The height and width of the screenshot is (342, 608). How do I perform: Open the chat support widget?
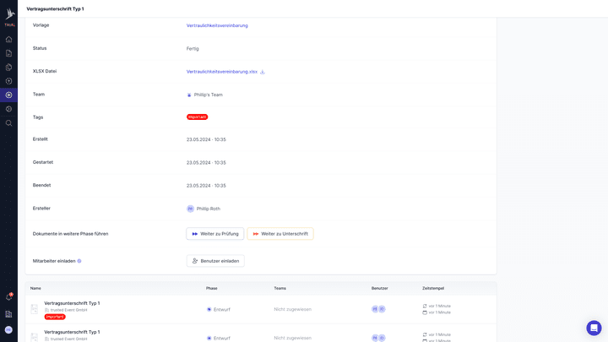click(x=594, y=328)
